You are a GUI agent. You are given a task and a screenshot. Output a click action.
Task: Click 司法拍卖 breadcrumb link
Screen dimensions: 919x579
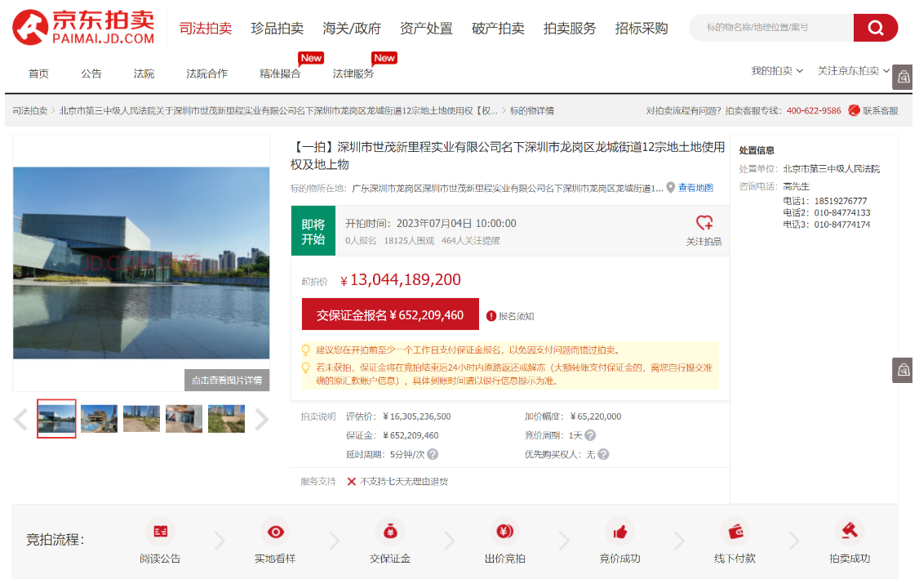(30, 111)
